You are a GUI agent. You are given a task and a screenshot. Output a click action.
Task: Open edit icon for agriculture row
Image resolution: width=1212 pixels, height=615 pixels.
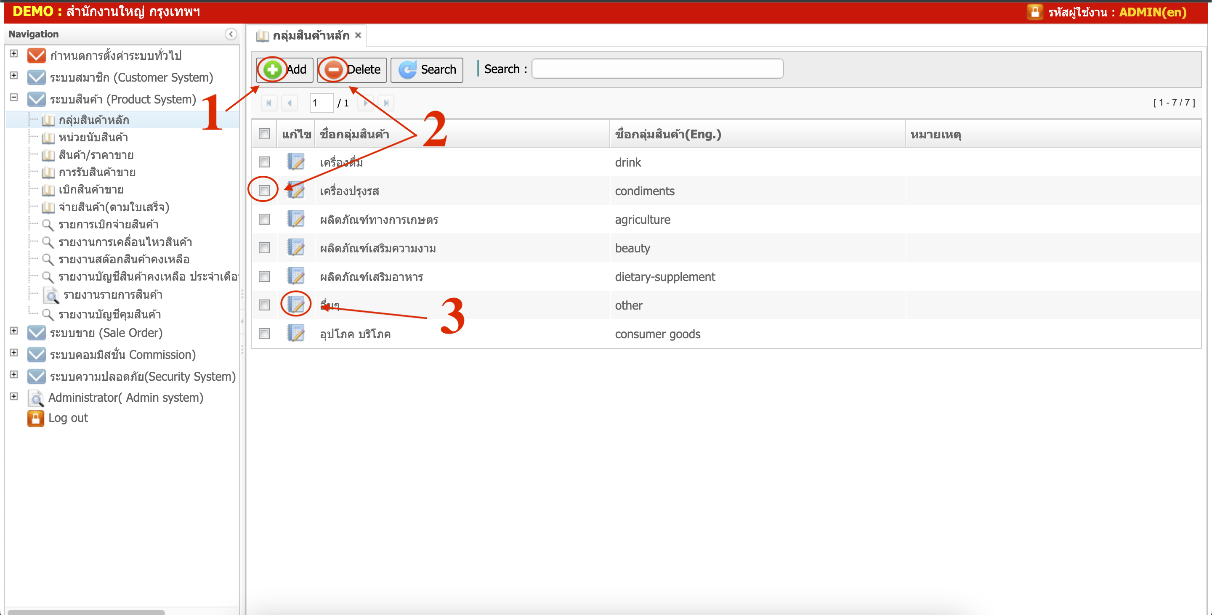[296, 219]
